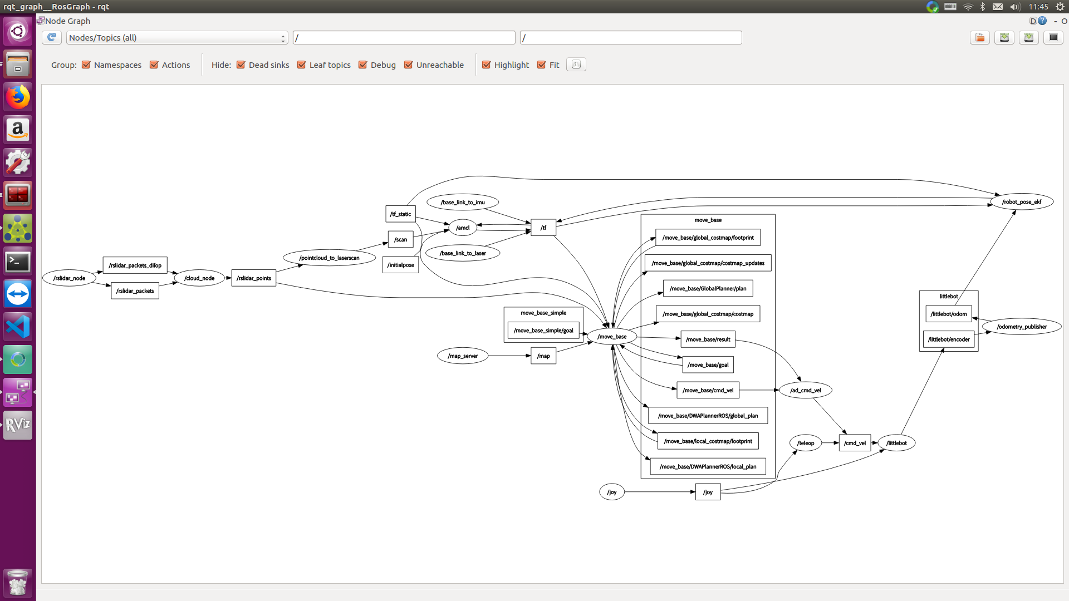
Task: Click the black square save-as-image icon
Action: (x=1053, y=37)
